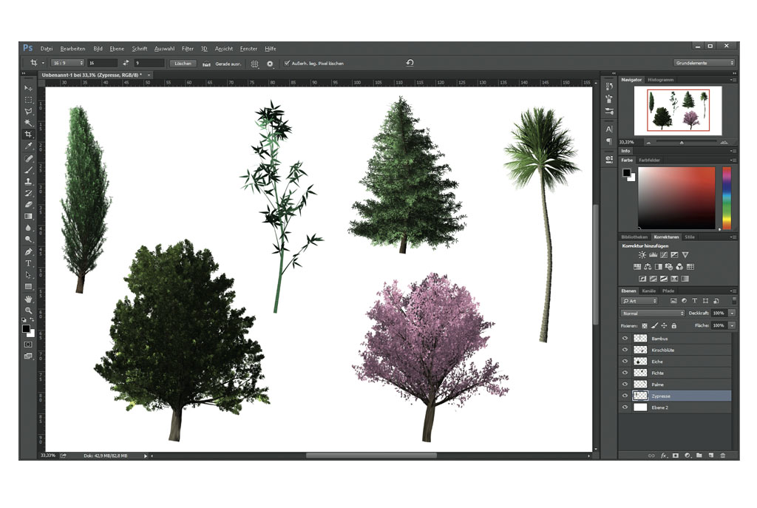Click the swap width and height arrows
Viewport: 757px width, 508px height.
(x=126, y=64)
